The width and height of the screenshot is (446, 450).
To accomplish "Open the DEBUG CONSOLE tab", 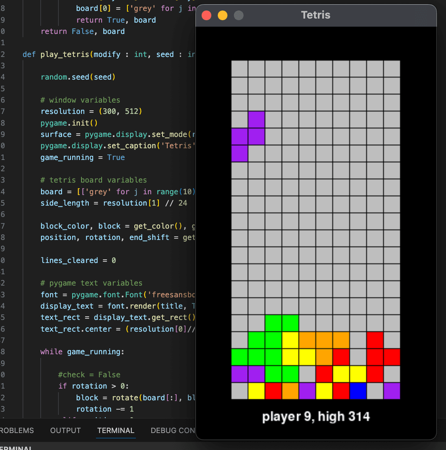I will 173,431.
